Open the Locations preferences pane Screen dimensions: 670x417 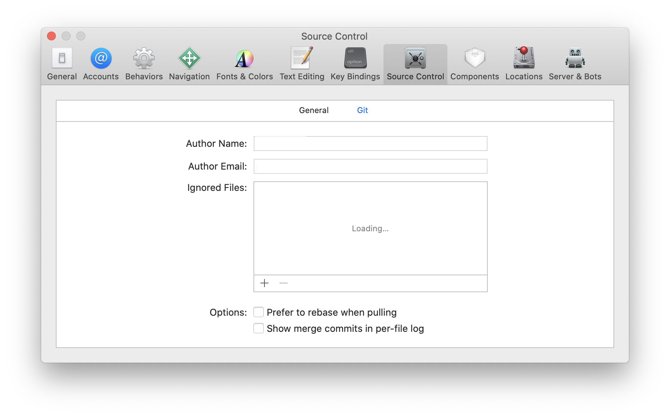coord(524,64)
